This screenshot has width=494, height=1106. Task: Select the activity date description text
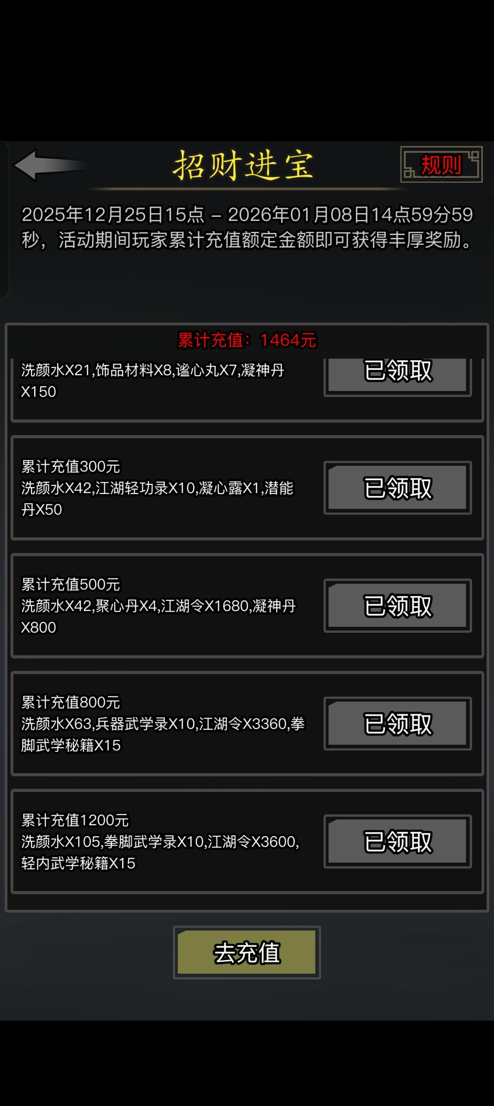pyautogui.click(x=247, y=227)
